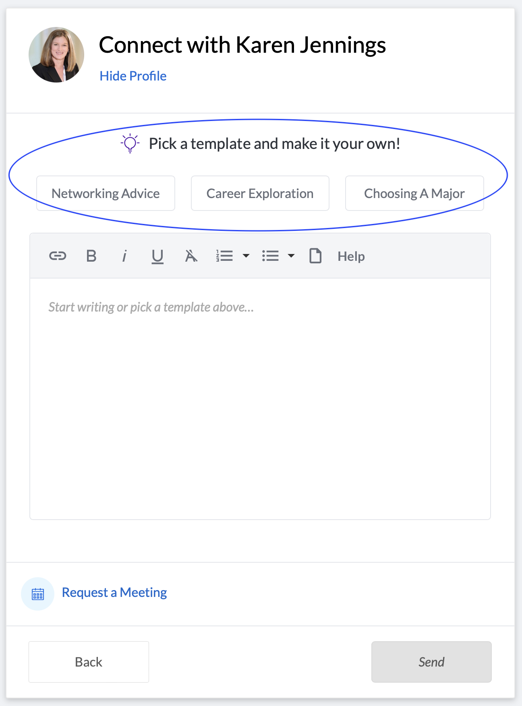The width and height of the screenshot is (522, 706).
Task: Insert a numbered list
Action: coord(224,256)
